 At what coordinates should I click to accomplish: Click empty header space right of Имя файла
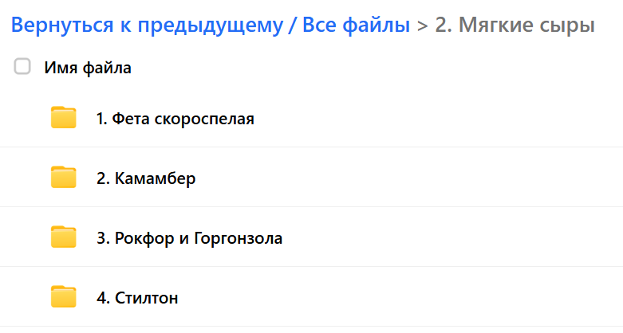[375, 68]
